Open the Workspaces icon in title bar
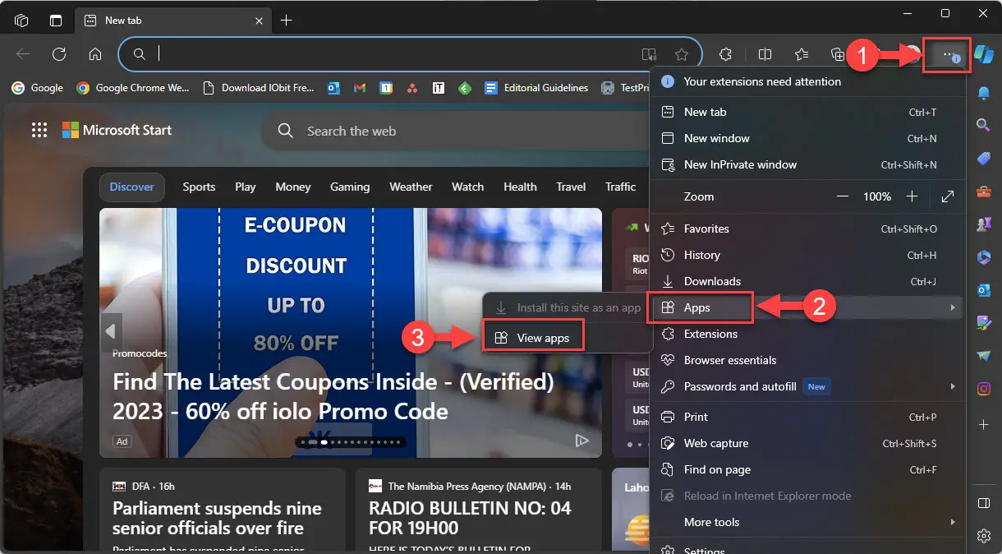 click(x=21, y=20)
